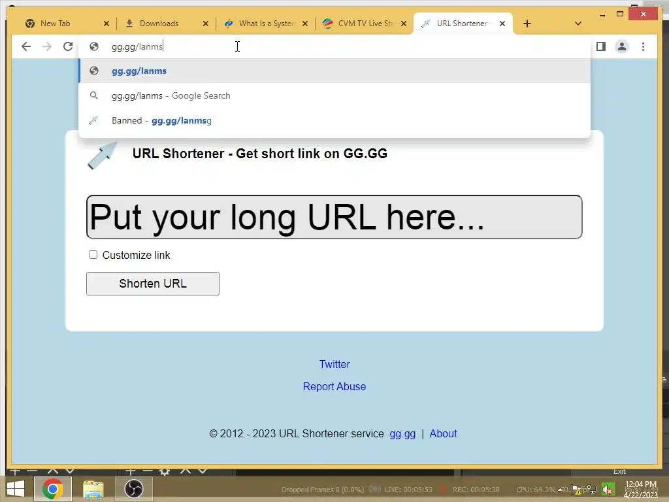
Task: Close the Downloads tab
Action: point(206,24)
